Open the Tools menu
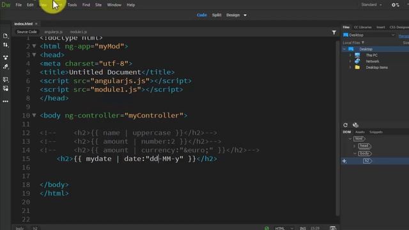409x230 pixels. tap(72, 4)
